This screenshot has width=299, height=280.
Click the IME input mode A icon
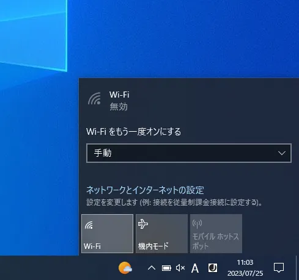pyautogui.click(x=195, y=268)
